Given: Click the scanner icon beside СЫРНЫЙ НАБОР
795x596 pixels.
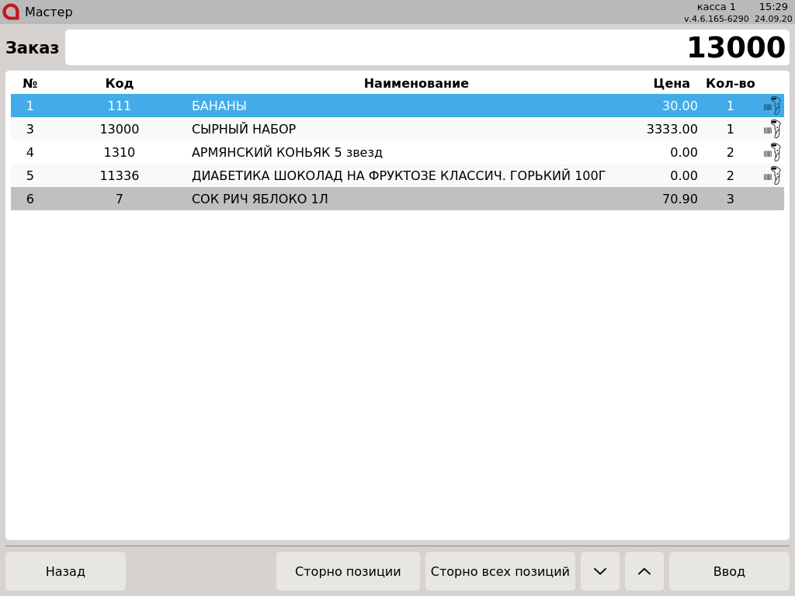Looking at the screenshot, I should point(772,129).
